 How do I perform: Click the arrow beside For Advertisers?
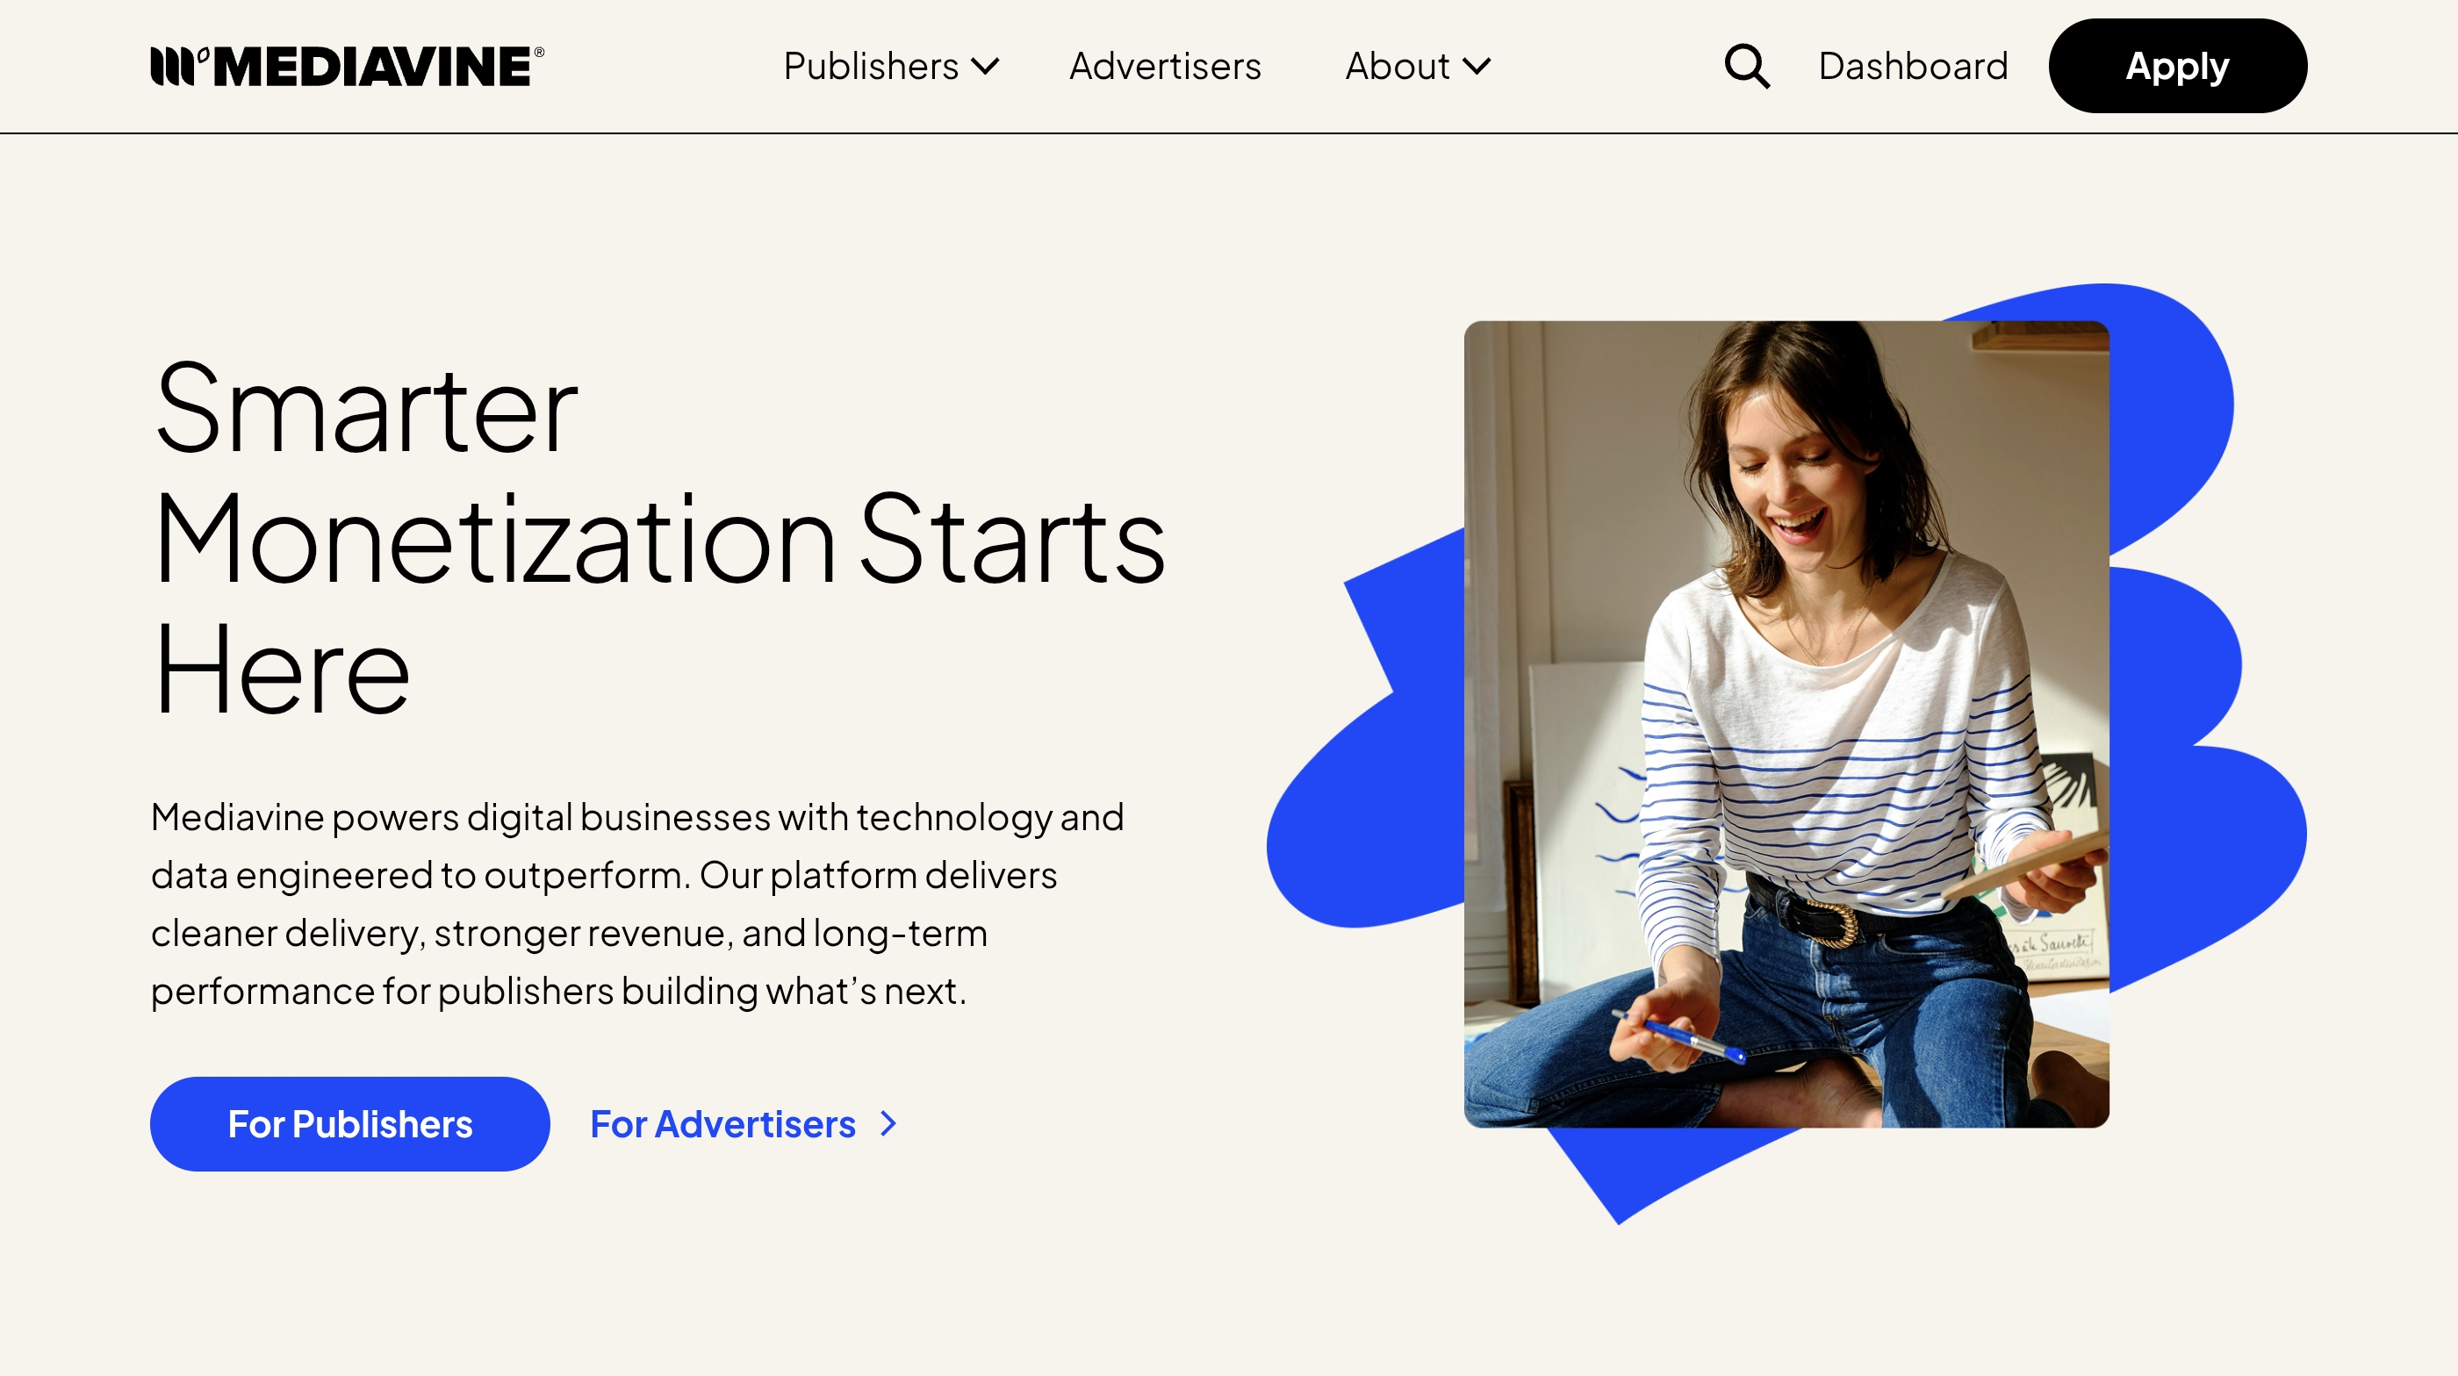(888, 1124)
